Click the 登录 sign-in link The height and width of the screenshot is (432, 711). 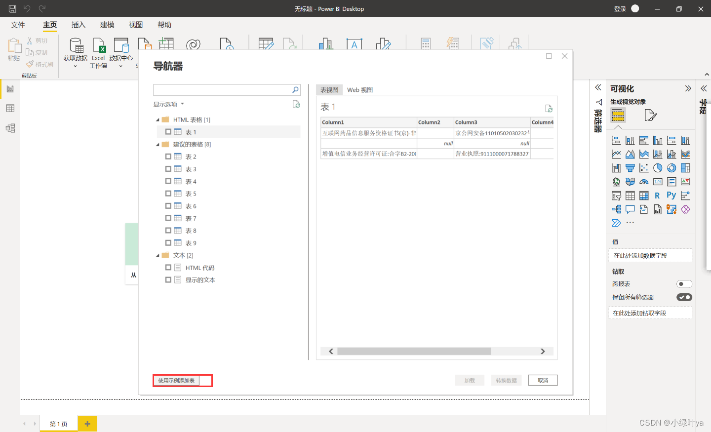(x=620, y=9)
